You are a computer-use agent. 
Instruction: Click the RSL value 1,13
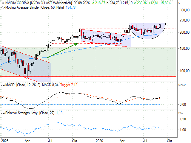click(x=59, y=113)
